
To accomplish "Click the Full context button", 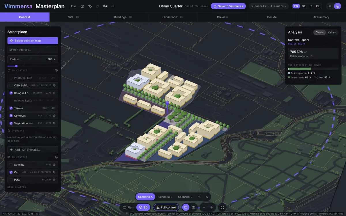I will [x=166, y=207].
